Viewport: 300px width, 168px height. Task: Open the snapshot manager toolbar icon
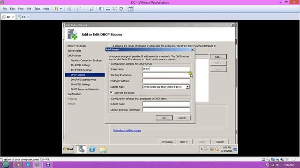coord(92,9)
